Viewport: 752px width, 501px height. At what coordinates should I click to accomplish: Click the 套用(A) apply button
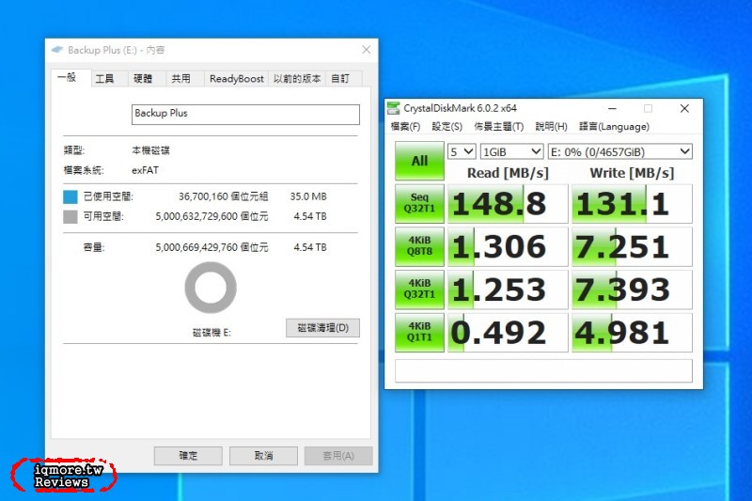(x=338, y=456)
